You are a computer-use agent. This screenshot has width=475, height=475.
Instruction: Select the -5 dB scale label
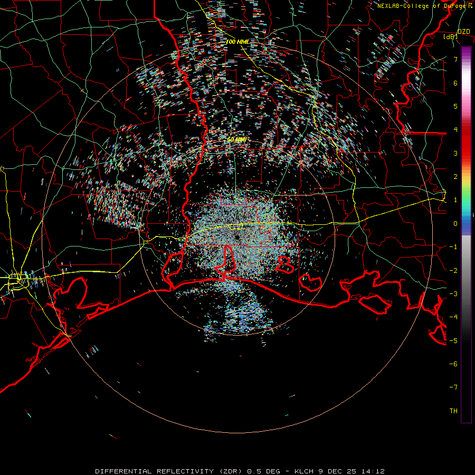coord(453,340)
